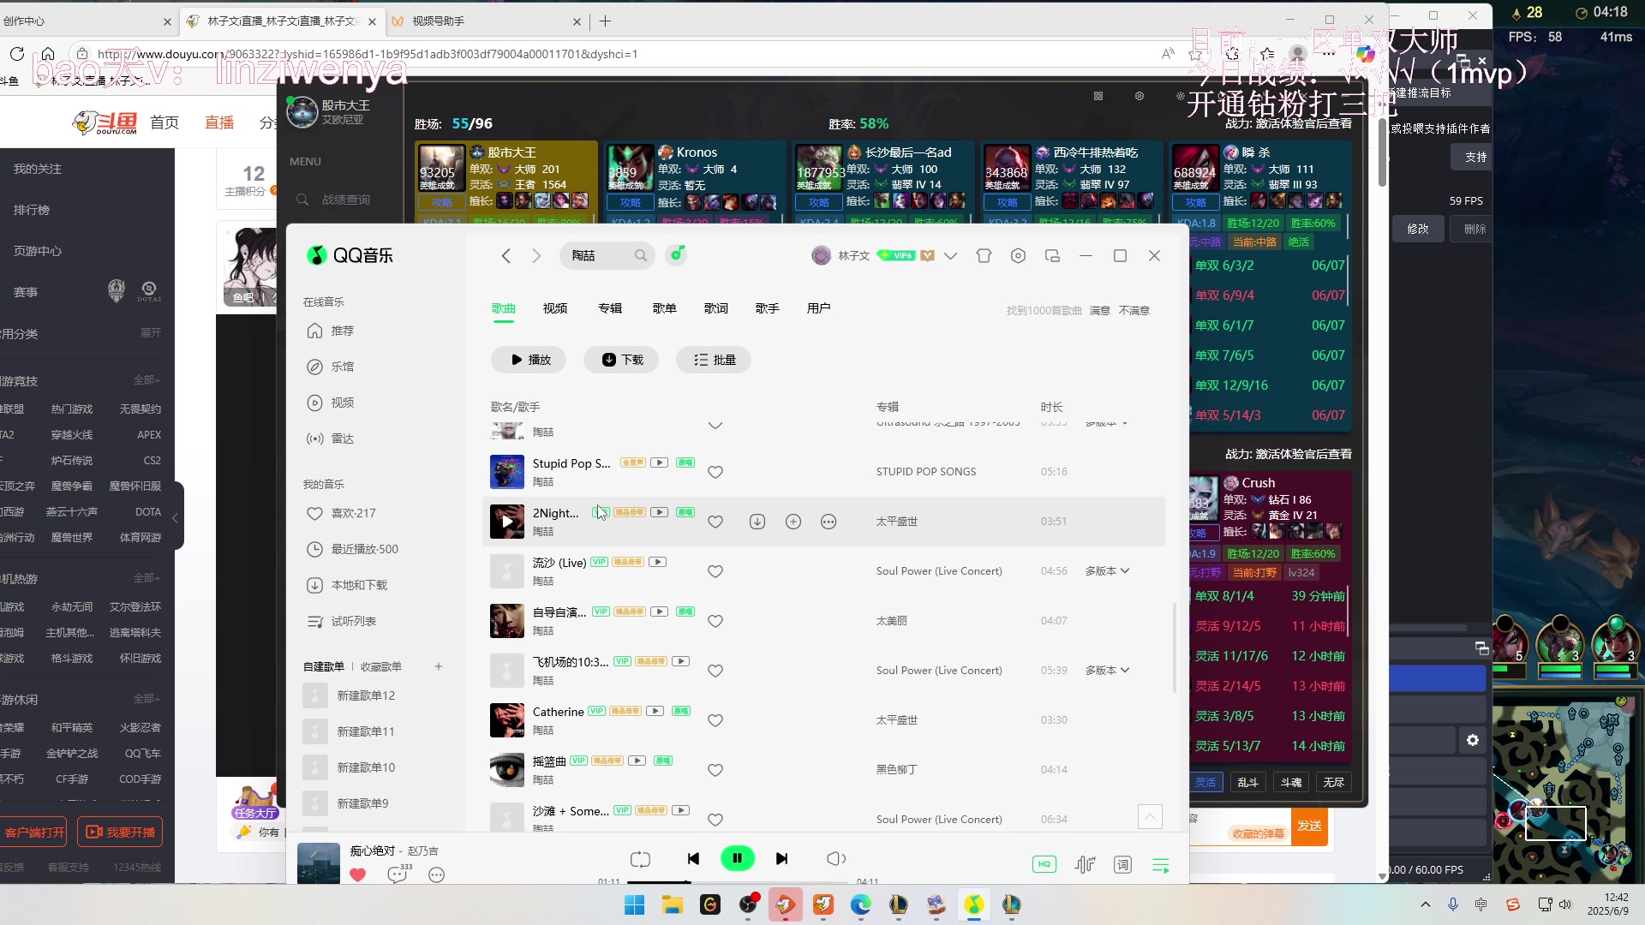Screen dimensions: 1645x925
Task: Click the 批量 batch operation button
Action: click(714, 360)
